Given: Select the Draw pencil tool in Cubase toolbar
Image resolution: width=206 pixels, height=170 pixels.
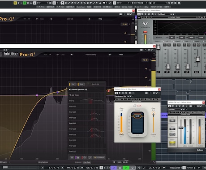Looking at the screenshot, I should coord(69,3).
